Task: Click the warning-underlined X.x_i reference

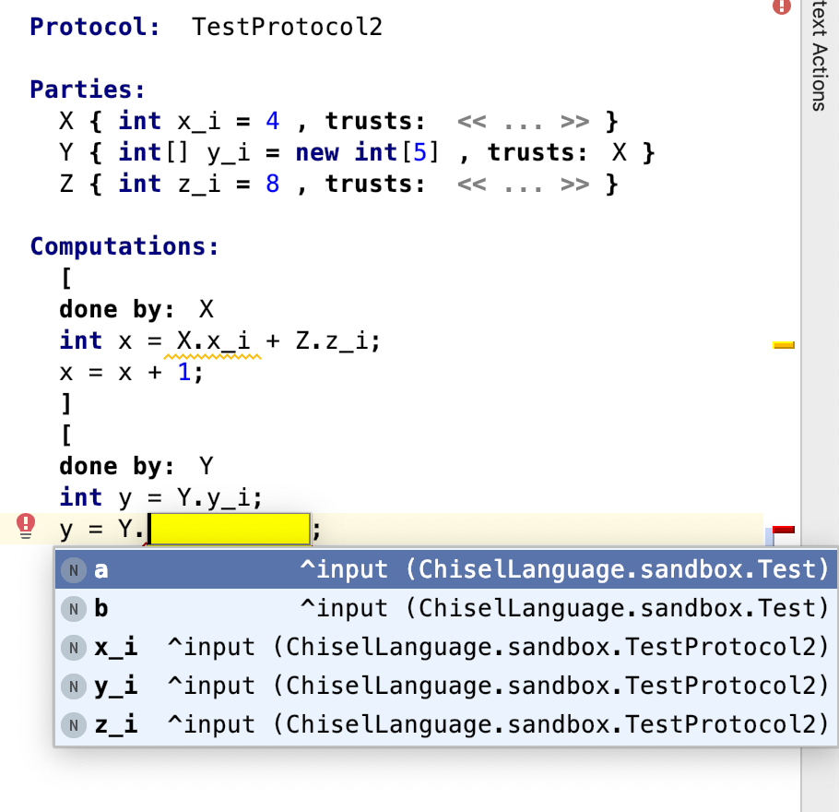Action: (x=214, y=340)
